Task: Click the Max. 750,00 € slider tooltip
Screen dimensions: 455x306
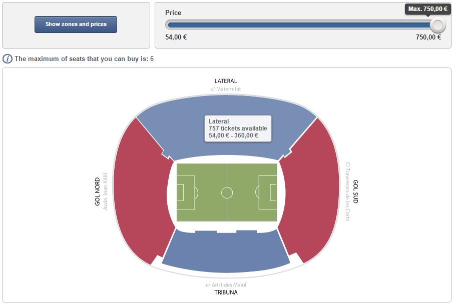Action: pyautogui.click(x=428, y=9)
